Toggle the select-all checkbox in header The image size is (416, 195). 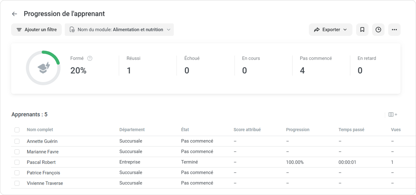coord(17,130)
